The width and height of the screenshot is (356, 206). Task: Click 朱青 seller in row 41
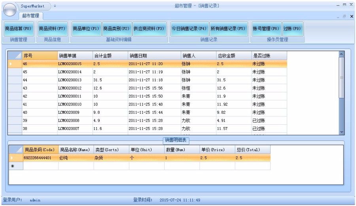coord(199,104)
